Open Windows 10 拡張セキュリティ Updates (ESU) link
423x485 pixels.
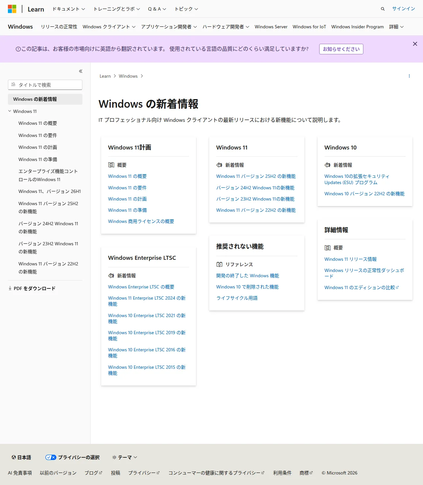(357, 179)
